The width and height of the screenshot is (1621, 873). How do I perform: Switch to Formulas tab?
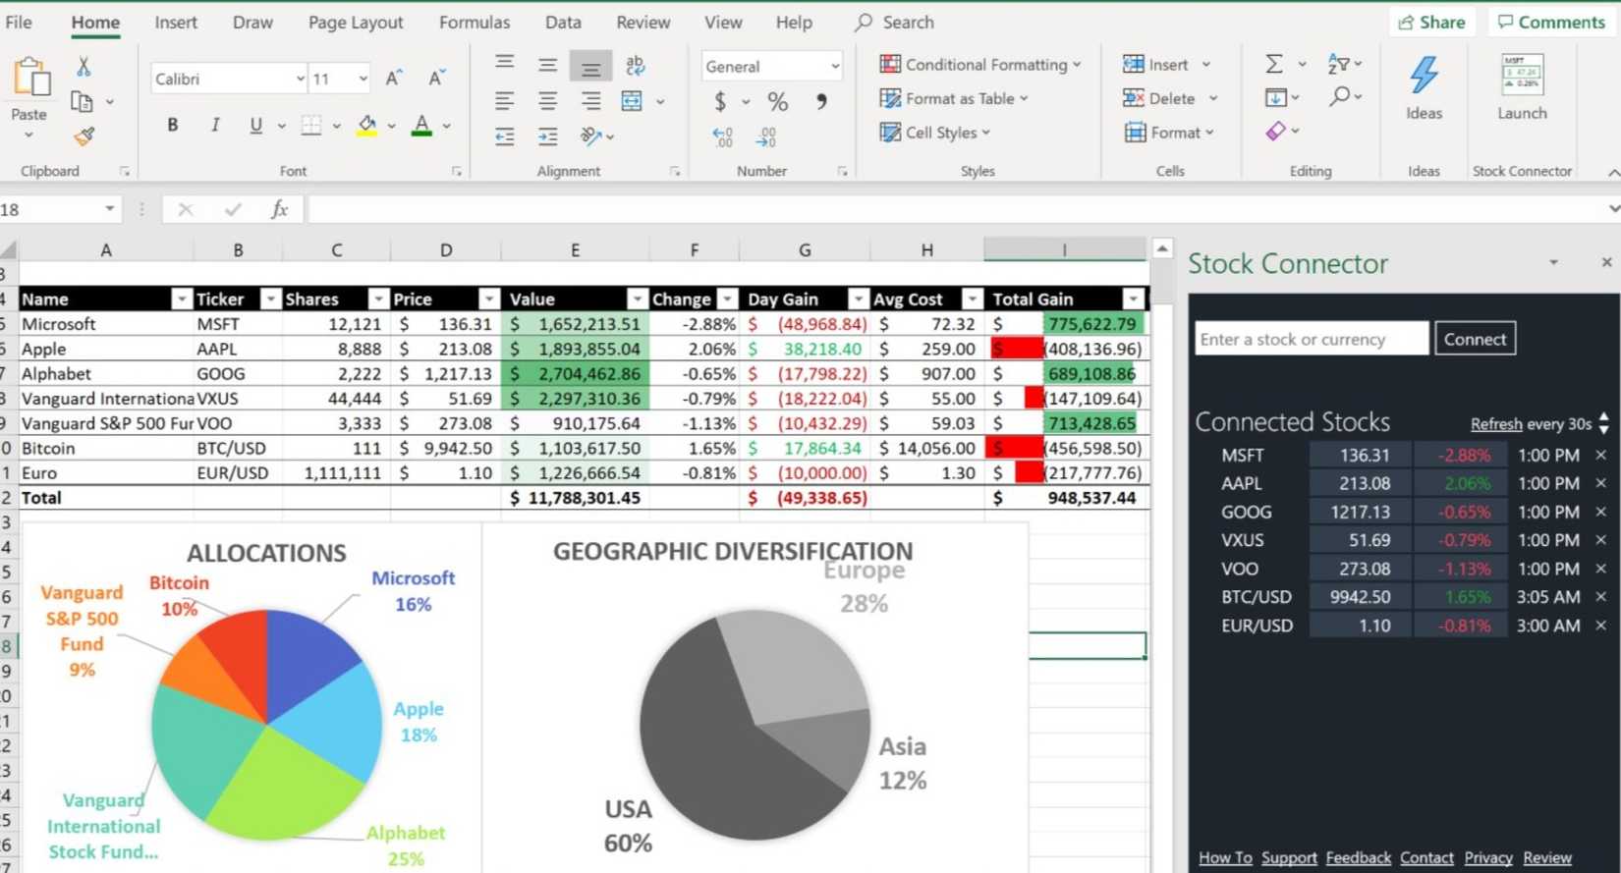(475, 22)
